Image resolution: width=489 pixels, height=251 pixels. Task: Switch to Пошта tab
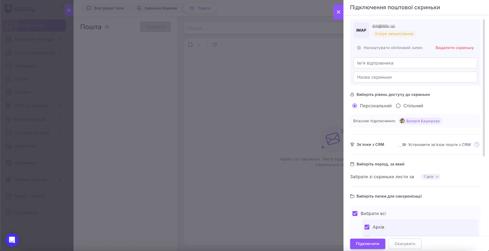tap(200, 8)
